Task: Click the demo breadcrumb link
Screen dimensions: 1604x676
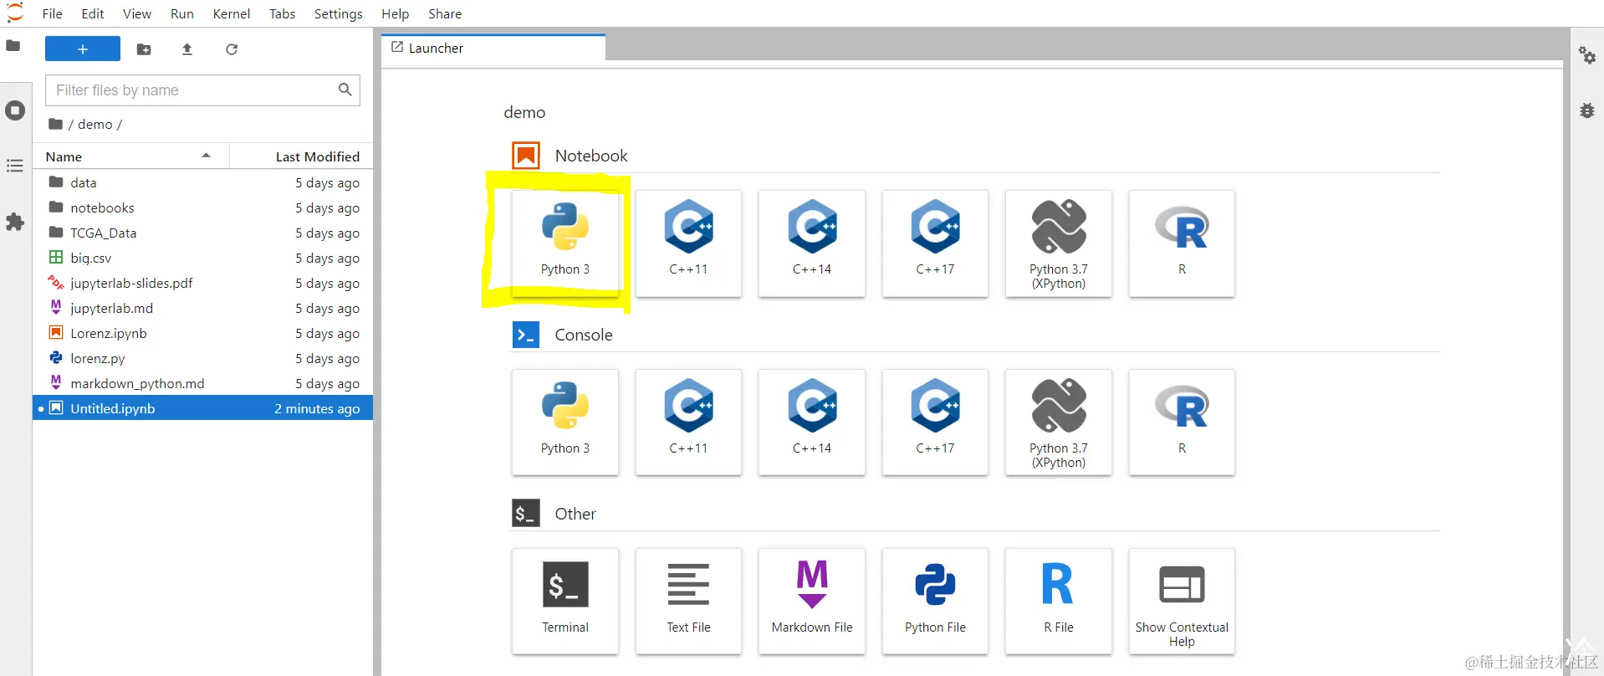Action: [x=95, y=124]
